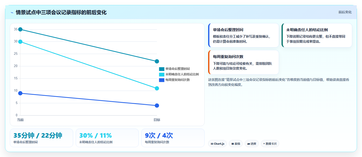Click the 未明确责任人的结论比例 caption under 30%
This screenshot has width=362, height=157.
coord(96,142)
